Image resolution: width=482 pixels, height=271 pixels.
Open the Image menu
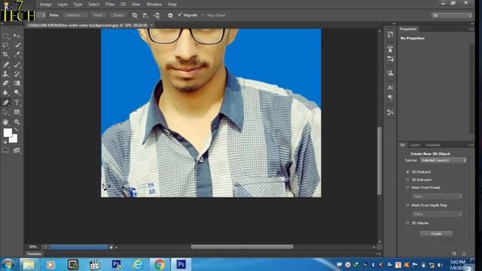(x=45, y=5)
